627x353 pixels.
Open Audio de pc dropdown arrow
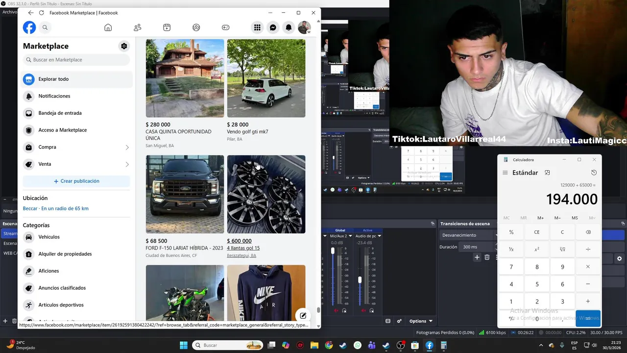coord(379,236)
